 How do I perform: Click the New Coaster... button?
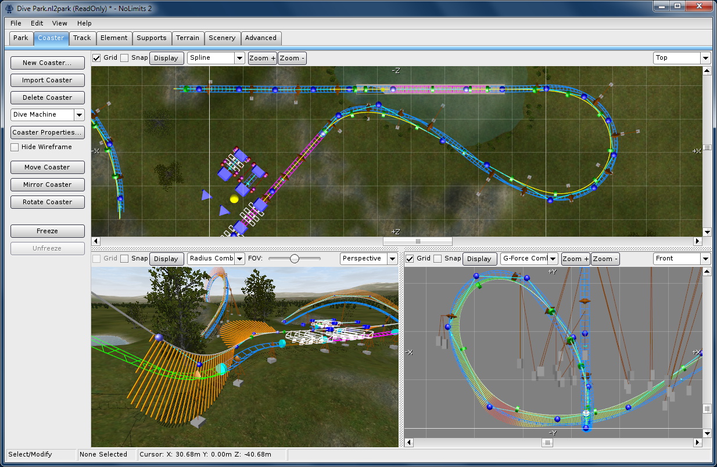click(47, 63)
